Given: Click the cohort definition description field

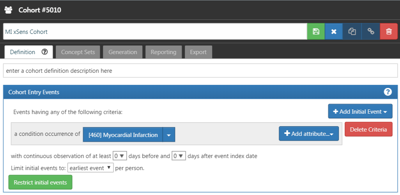Looking at the screenshot, I should click(x=200, y=70).
